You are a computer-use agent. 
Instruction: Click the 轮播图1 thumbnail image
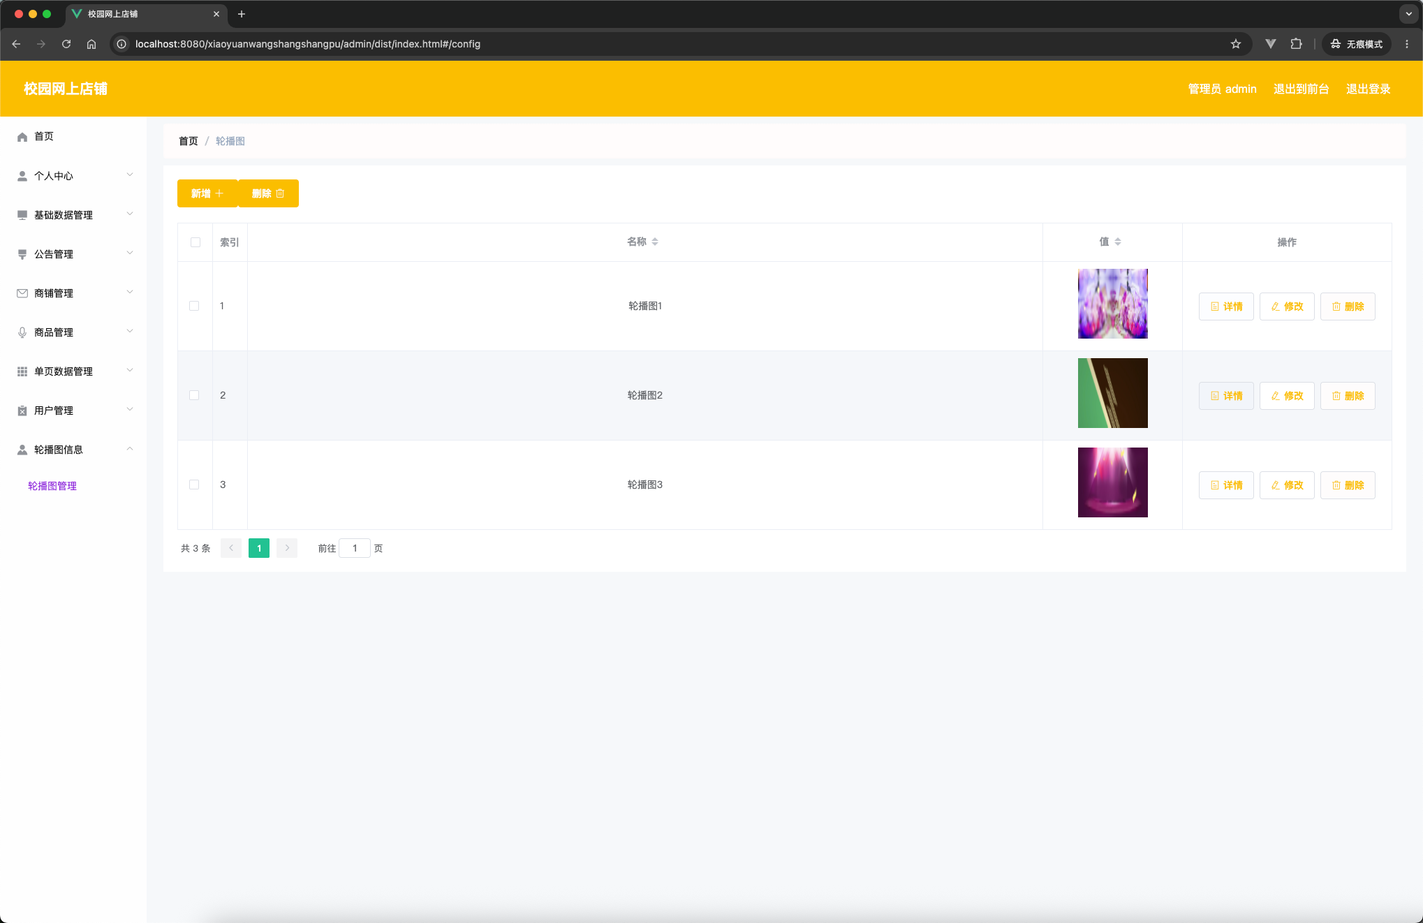click(1112, 304)
